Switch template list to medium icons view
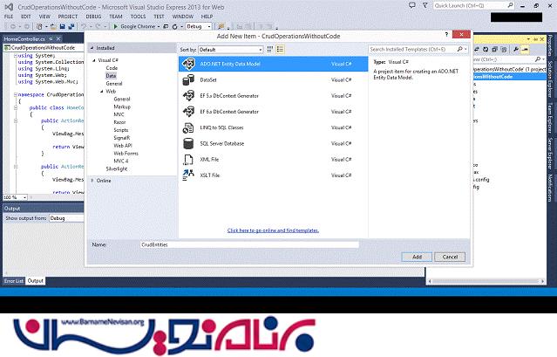 click(x=279, y=50)
